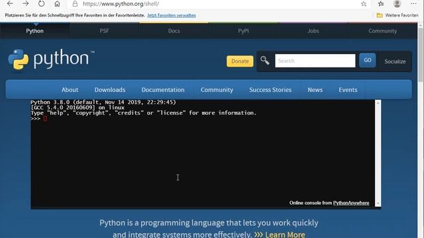Screen dimensions: 424x238
Task: Click the address bar URL
Action: tap(121, 4)
